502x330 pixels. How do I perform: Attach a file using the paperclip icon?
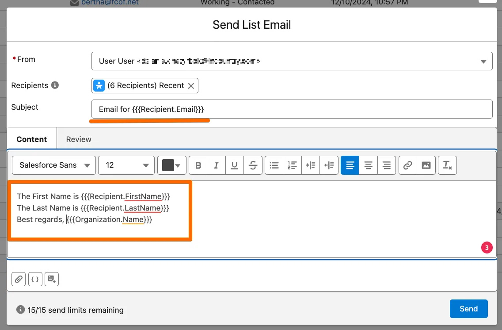[x=19, y=279]
